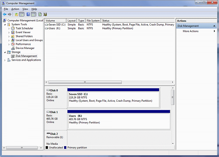Viewport: 219px width, 157px height.
Task: Click the System Tools wrench icon
Action: [9, 24]
